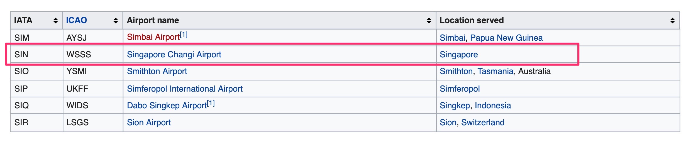Image resolution: width=691 pixels, height=142 pixels.
Task: Sort table by ICAO column arrows
Action: click(116, 21)
